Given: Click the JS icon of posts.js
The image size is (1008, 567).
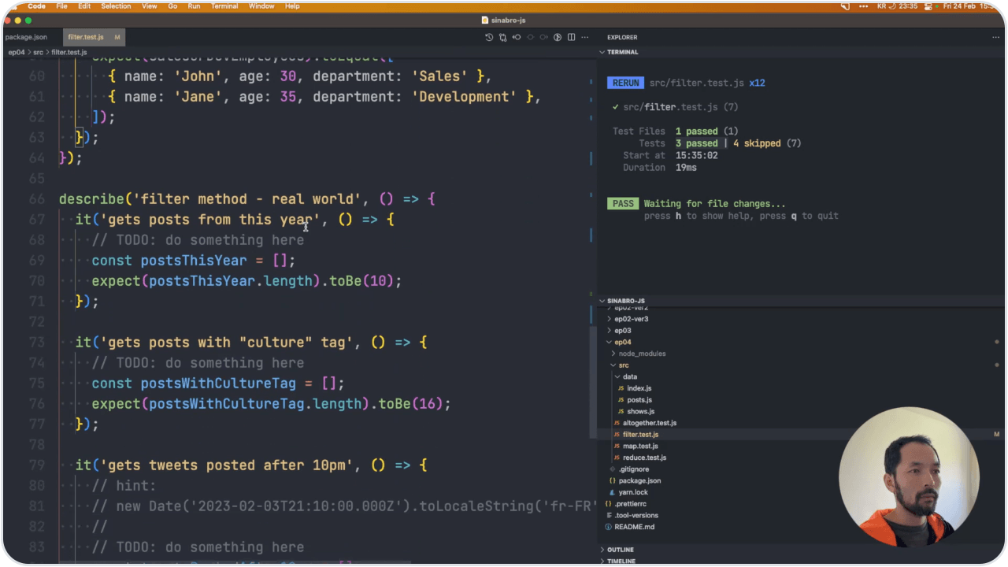Looking at the screenshot, I should (621, 400).
